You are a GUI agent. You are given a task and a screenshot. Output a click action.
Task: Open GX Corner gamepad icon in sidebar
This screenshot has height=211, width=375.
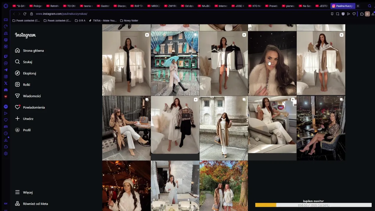[6, 20]
